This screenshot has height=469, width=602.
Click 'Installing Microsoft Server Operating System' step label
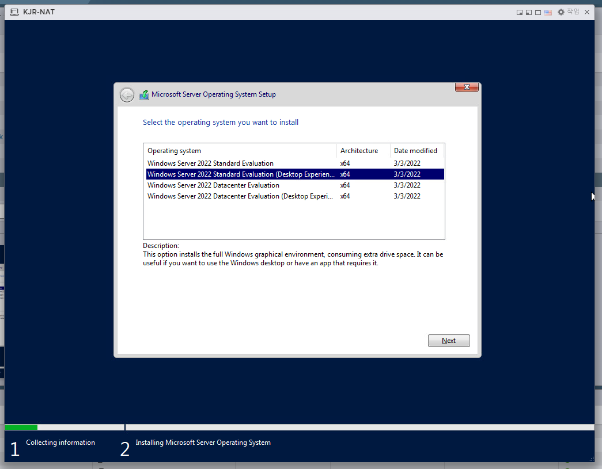[x=203, y=443]
